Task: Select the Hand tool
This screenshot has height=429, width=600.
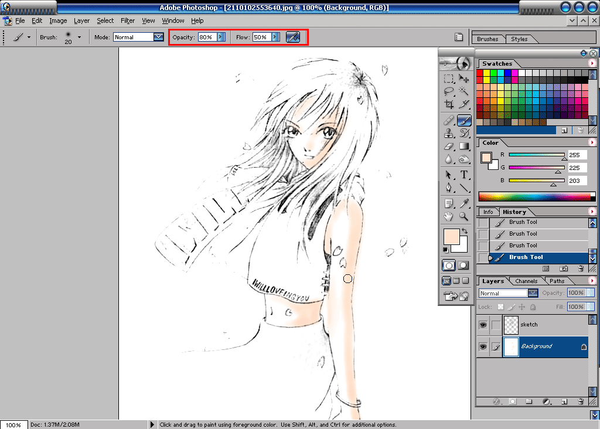Action: pyautogui.click(x=448, y=217)
